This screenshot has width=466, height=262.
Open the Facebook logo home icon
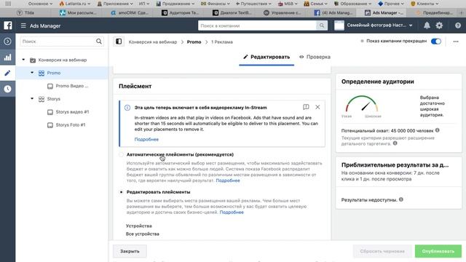[x=8, y=25]
